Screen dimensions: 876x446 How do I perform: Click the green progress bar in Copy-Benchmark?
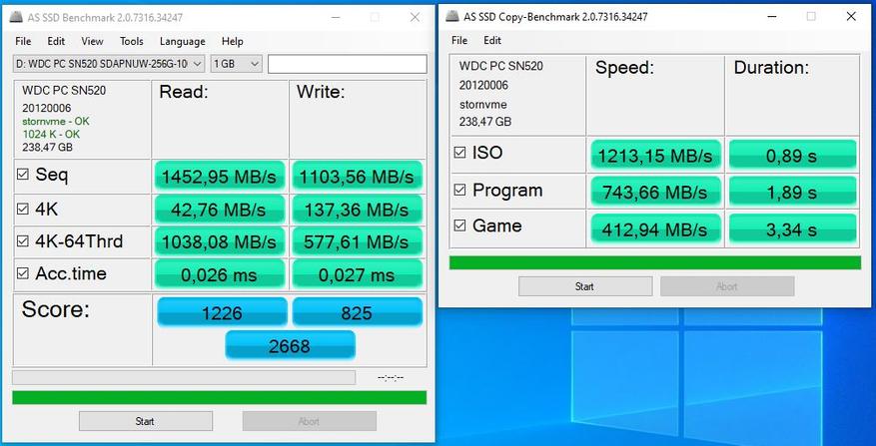654,262
